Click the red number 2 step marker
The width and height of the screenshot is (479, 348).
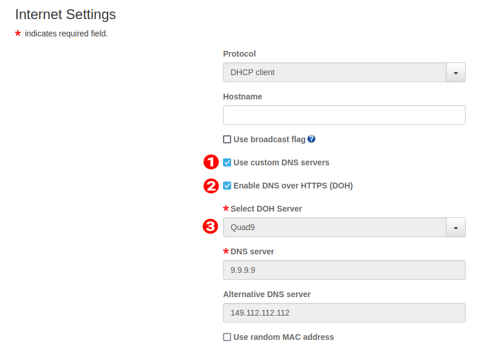click(x=211, y=186)
